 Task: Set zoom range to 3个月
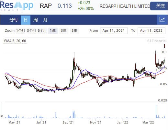[x=31, y=30]
